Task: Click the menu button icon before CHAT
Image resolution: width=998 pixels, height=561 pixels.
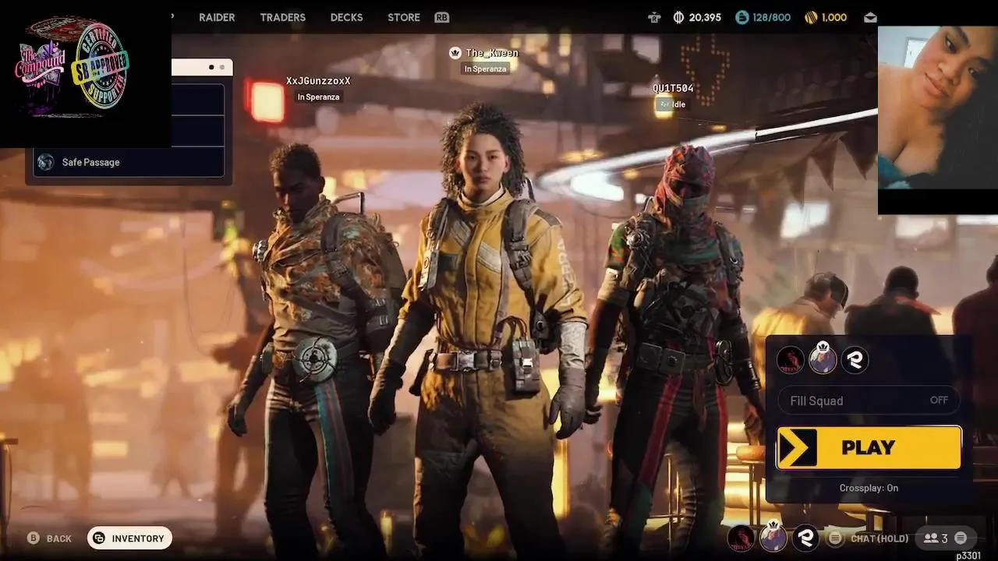Action: (x=835, y=538)
